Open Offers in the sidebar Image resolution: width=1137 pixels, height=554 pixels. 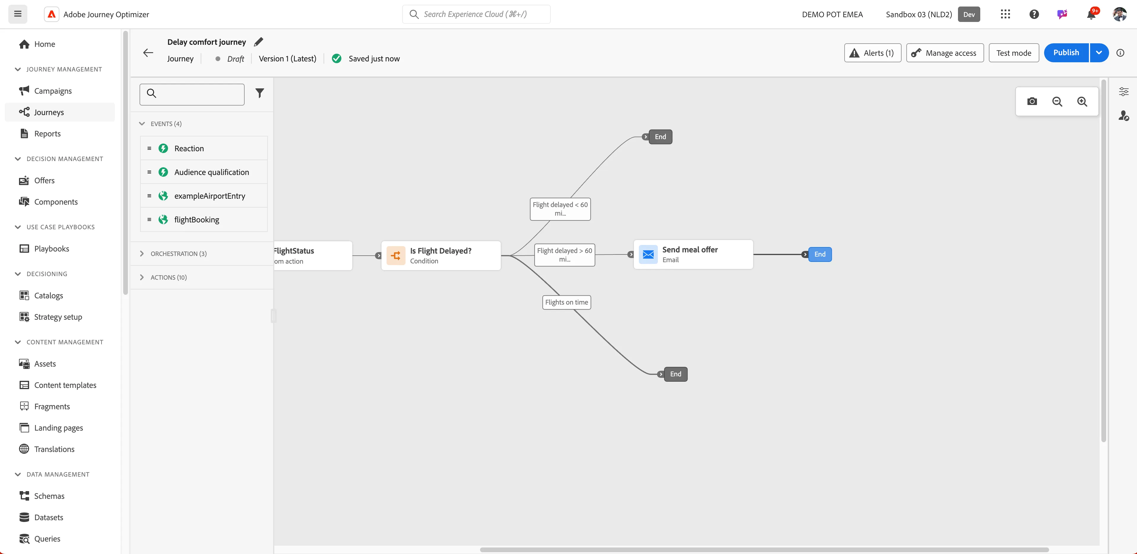(44, 180)
